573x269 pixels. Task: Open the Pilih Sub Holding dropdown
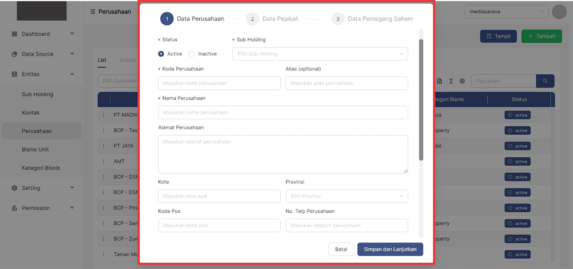[320, 54]
